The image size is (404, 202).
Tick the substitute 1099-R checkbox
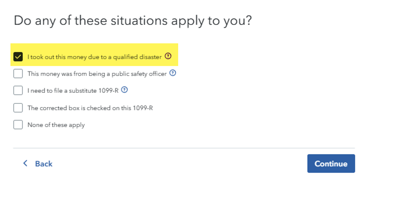tap(18, 91)
